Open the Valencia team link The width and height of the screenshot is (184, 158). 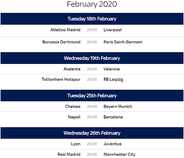112,69
